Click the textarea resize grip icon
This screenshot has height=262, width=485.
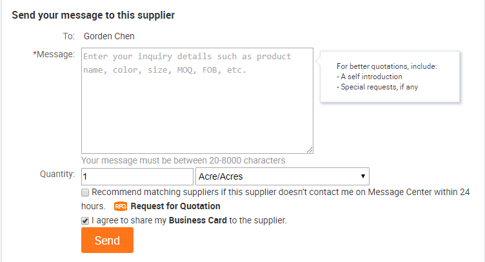click(310, 150)
